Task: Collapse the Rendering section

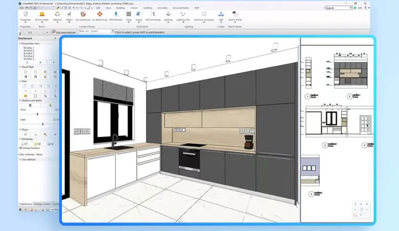Action: click(20, 139)
